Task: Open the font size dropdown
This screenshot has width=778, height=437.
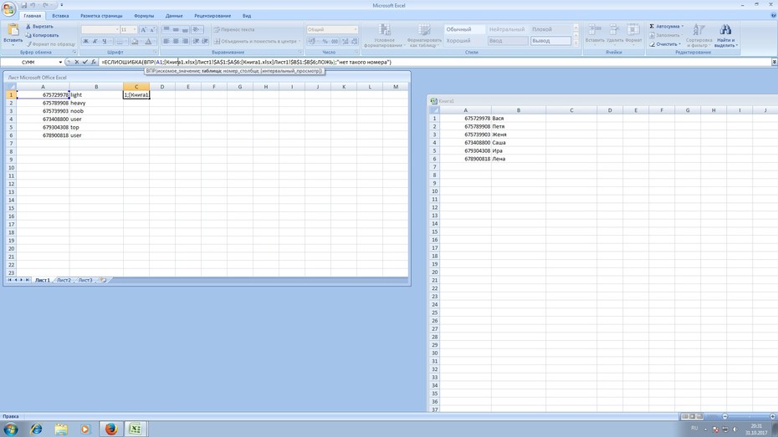Action: pyautogui.click(x=135, y=30)
